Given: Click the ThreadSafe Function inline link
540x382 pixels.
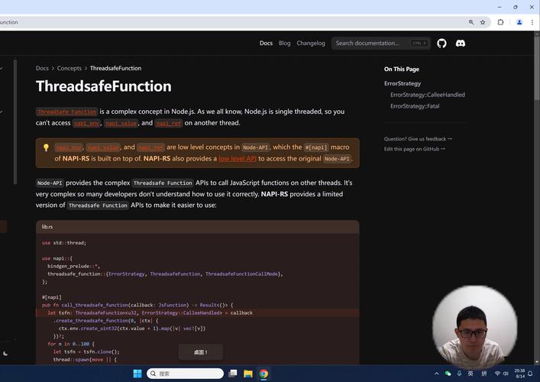Looking at the screenshot, I should click(x=66, y=112).
